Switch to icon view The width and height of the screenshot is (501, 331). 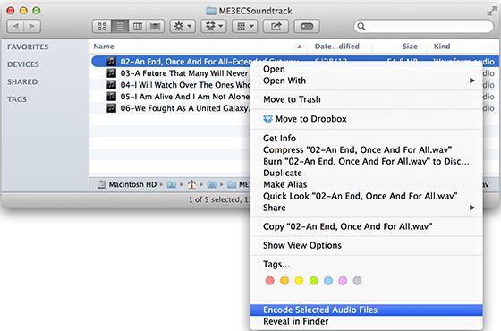[x=102, y=26]
